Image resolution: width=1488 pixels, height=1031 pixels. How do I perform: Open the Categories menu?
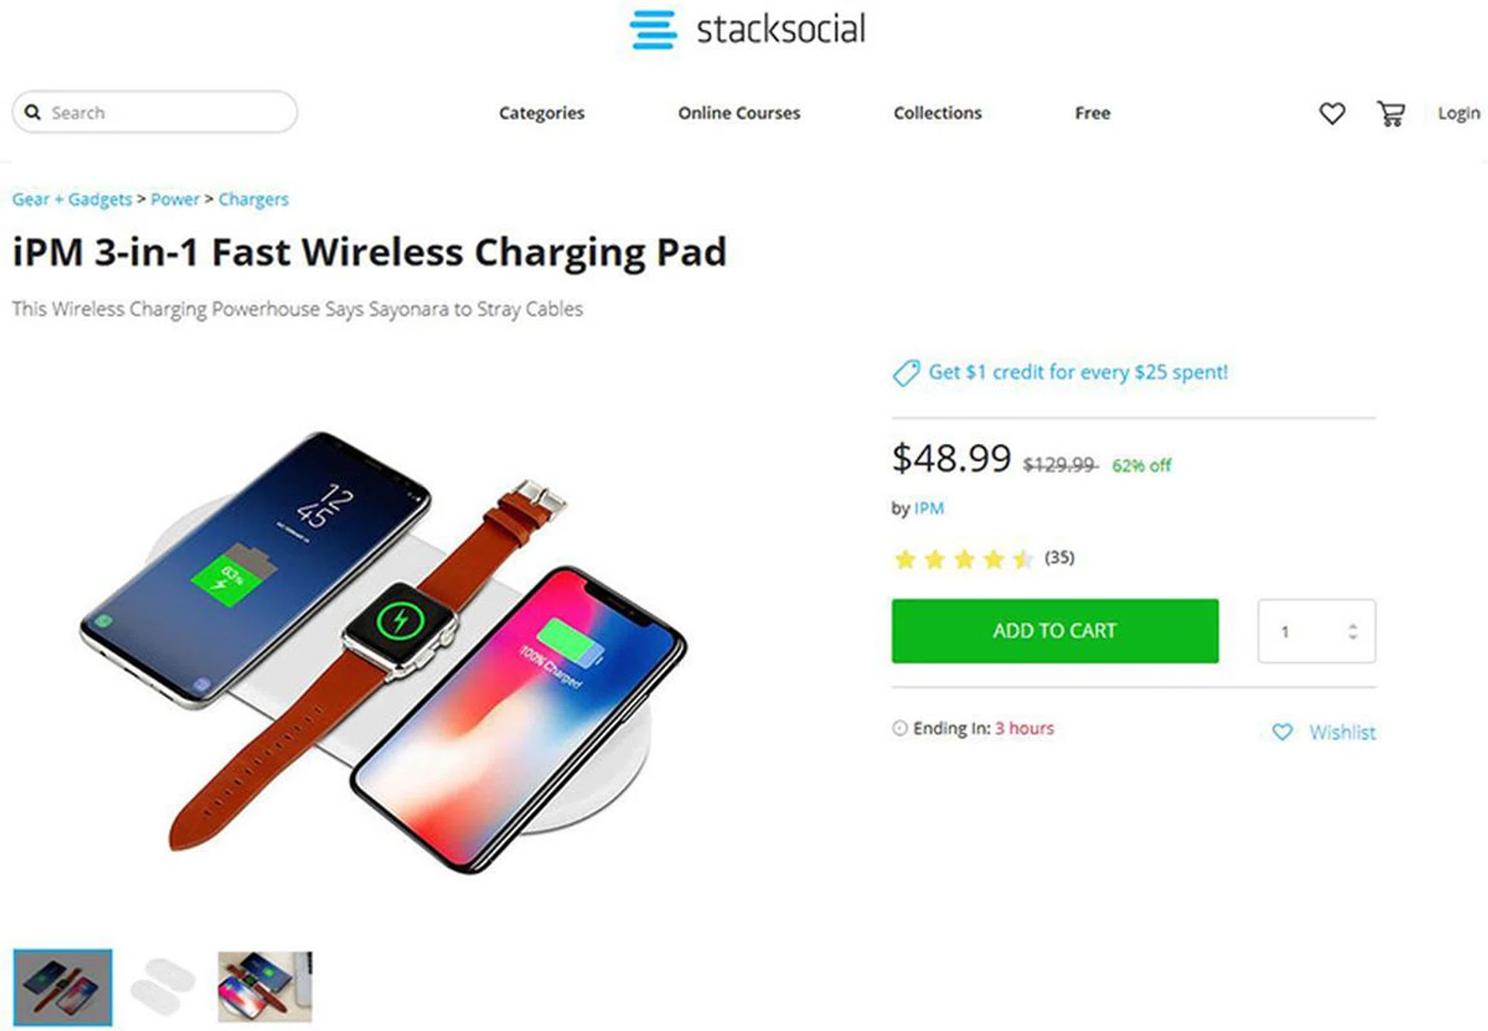(541, 113)
